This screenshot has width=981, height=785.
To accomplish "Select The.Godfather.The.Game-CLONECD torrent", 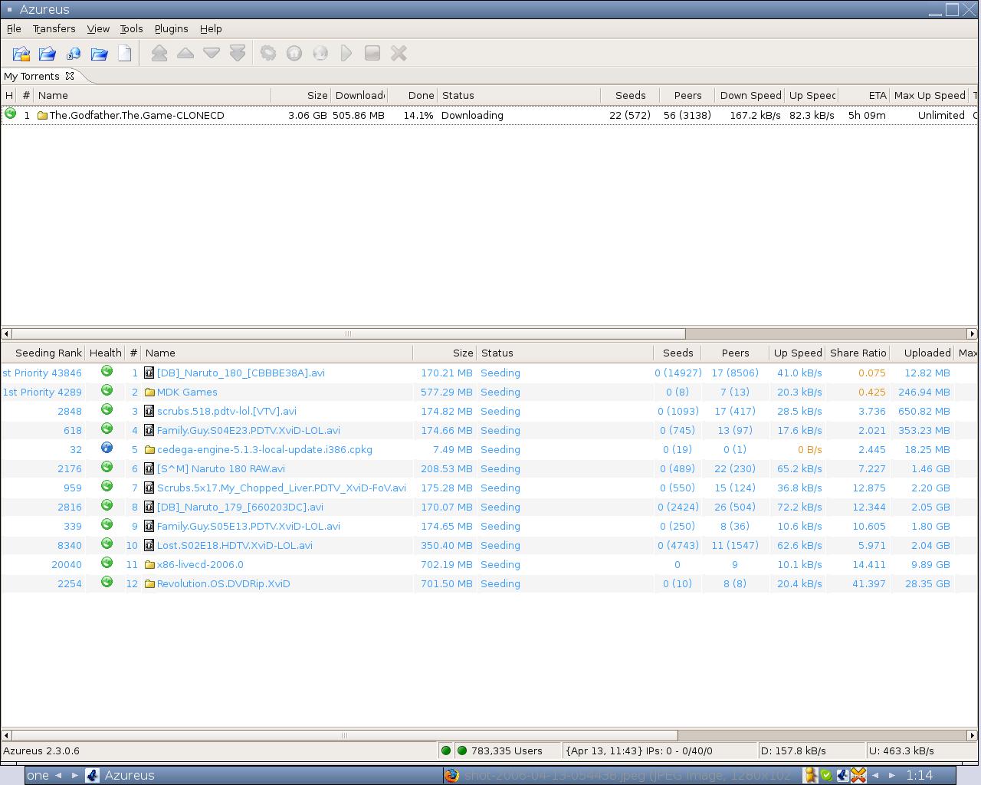I will pos(489,115).
